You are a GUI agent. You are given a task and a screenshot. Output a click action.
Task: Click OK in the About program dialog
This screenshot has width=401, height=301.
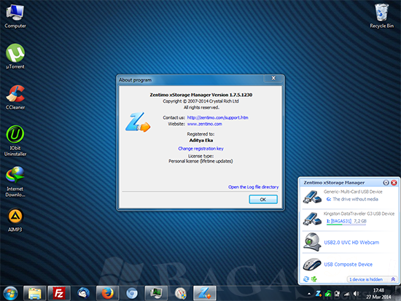click(263, 200)
